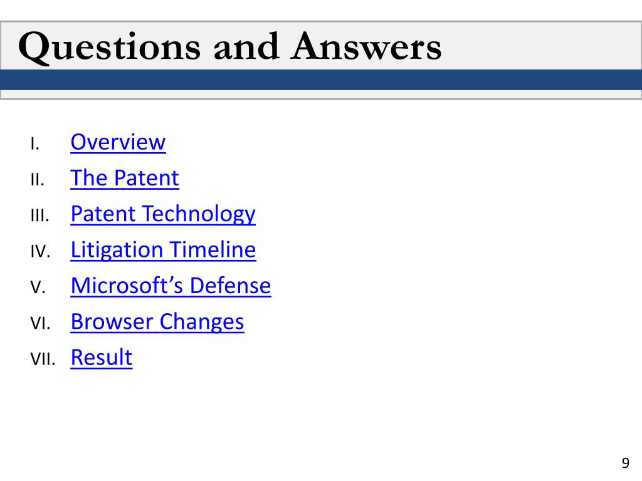This screenshot has width=642, height=481.
Task: Select roman numeral I. list marker
Action: [x=35, y=144]
